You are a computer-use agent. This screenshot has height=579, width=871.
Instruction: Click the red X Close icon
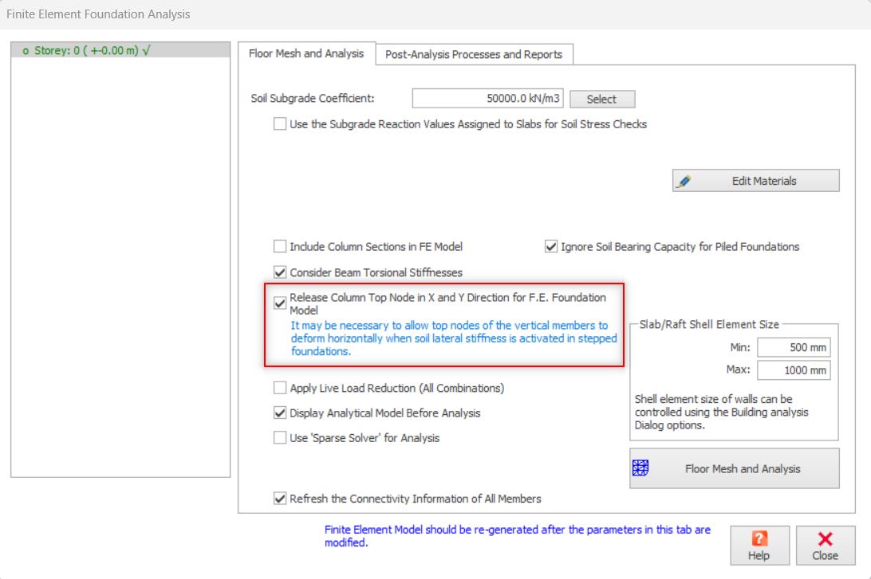[825, 538]
